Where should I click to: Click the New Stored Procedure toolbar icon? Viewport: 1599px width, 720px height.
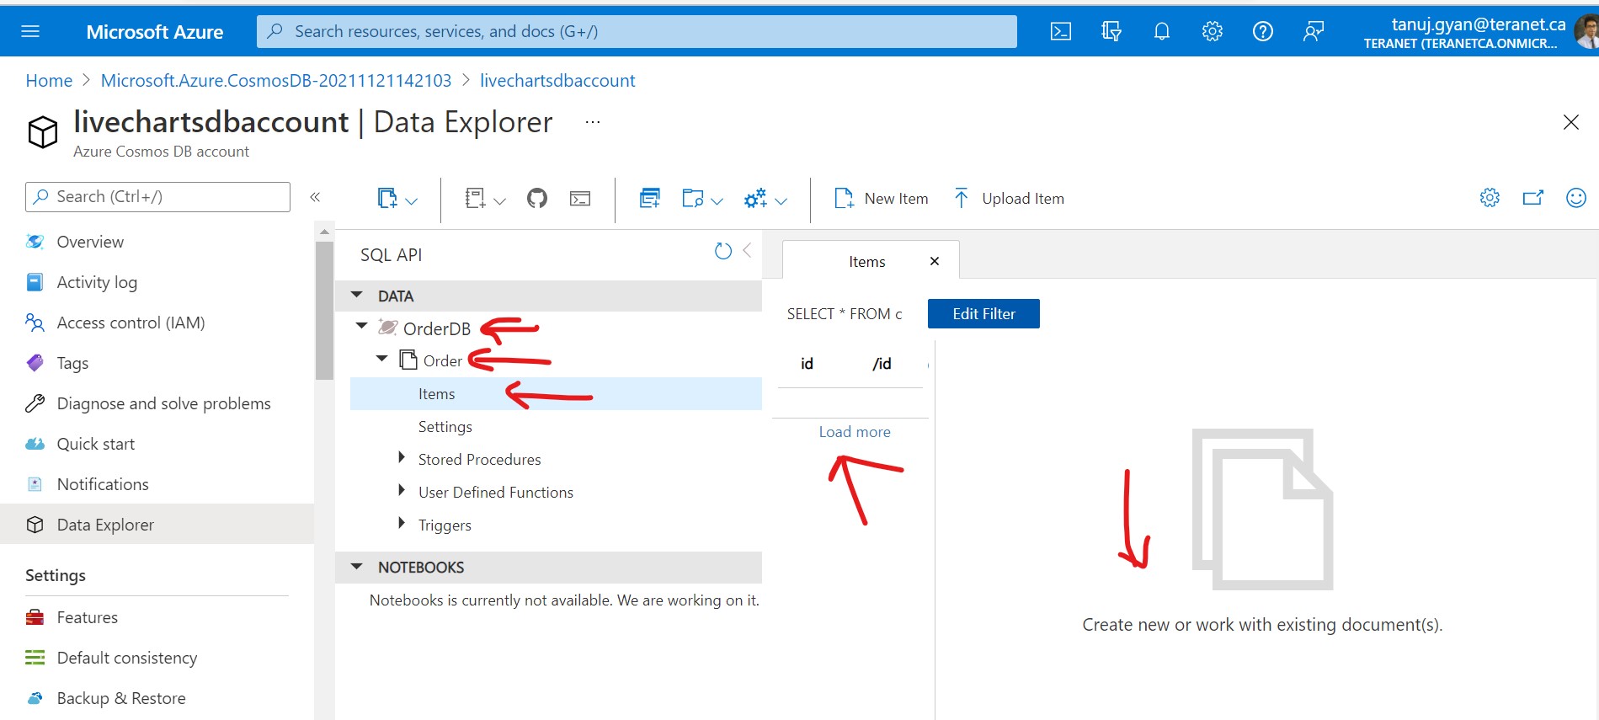pyautogui.click(x=693, y=199)
